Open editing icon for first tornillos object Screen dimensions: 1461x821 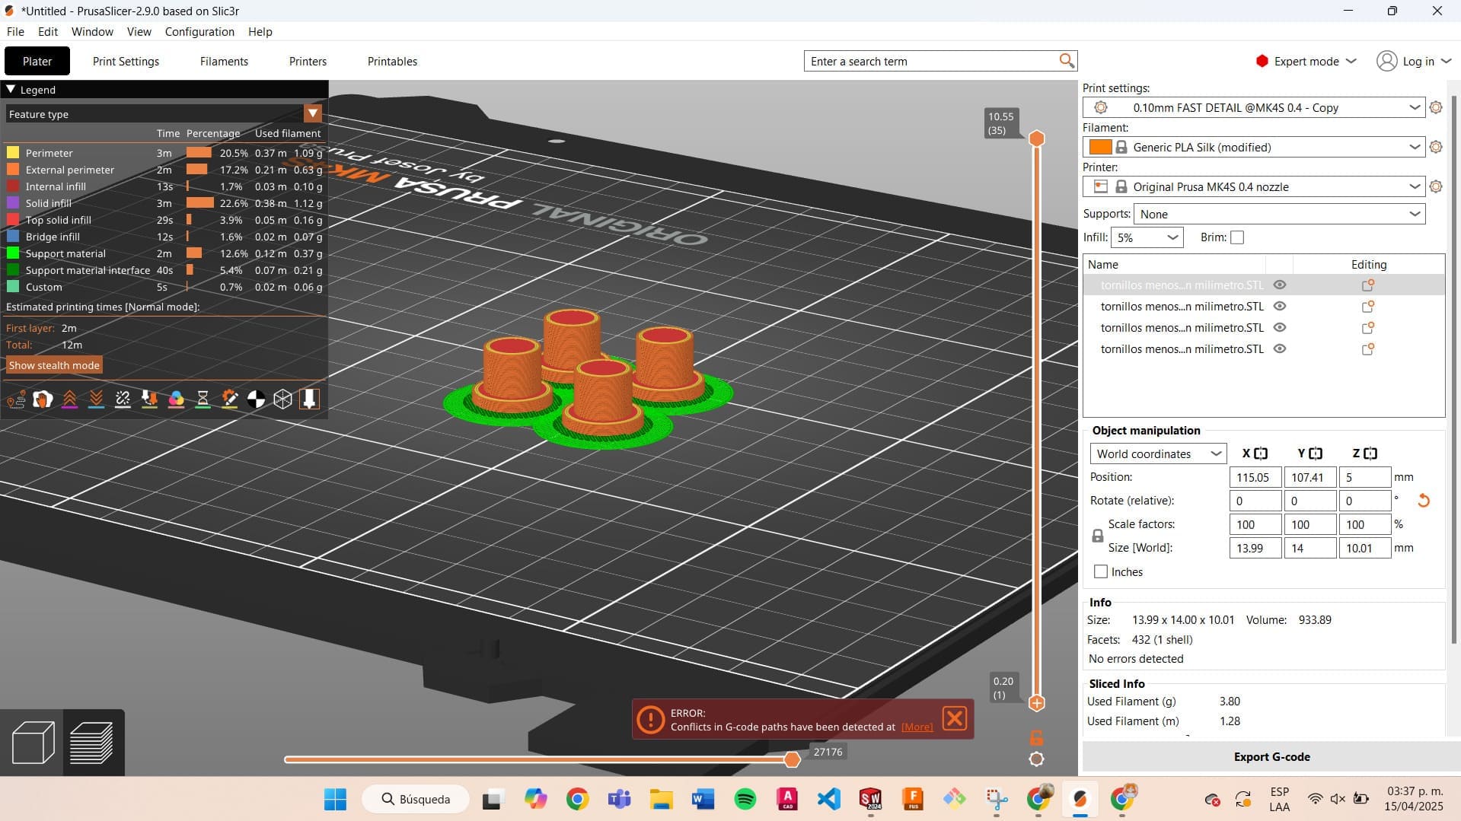coord(1367,285)
